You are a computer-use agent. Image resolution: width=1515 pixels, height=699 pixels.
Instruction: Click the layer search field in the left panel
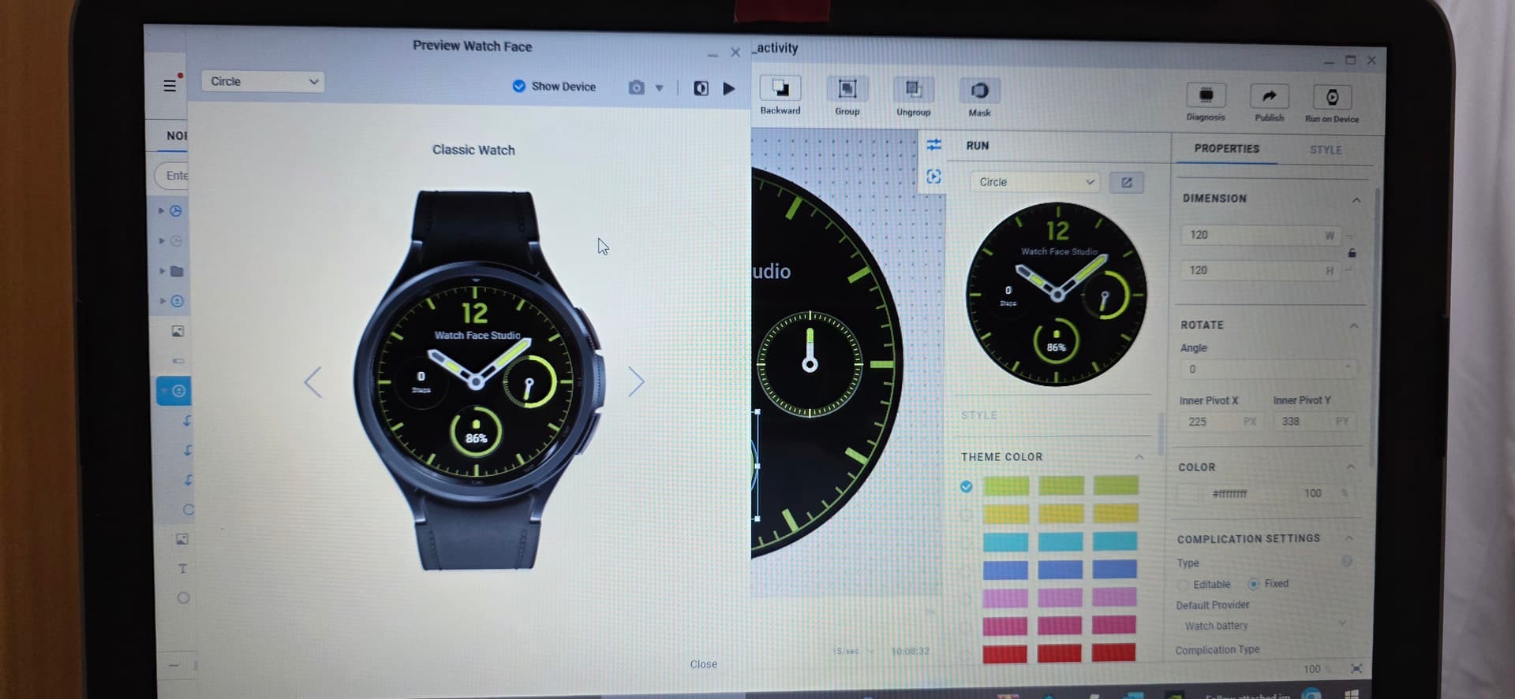pyautogui.click(x=172, y=175)
